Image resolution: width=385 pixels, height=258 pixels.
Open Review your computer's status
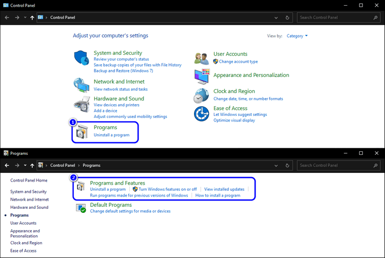[x=121, y=59]
